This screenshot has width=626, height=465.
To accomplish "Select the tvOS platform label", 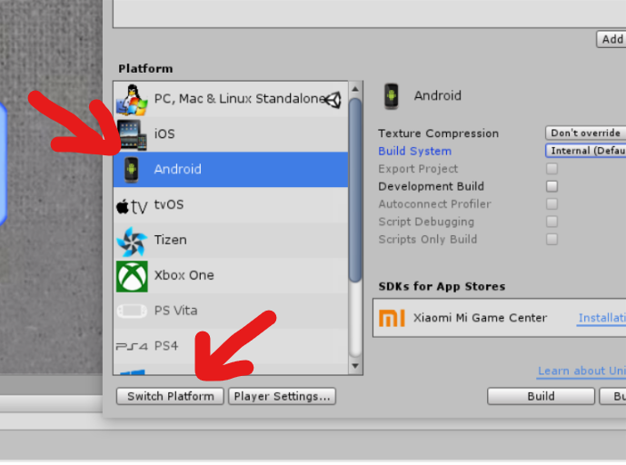I will (169, 204).
